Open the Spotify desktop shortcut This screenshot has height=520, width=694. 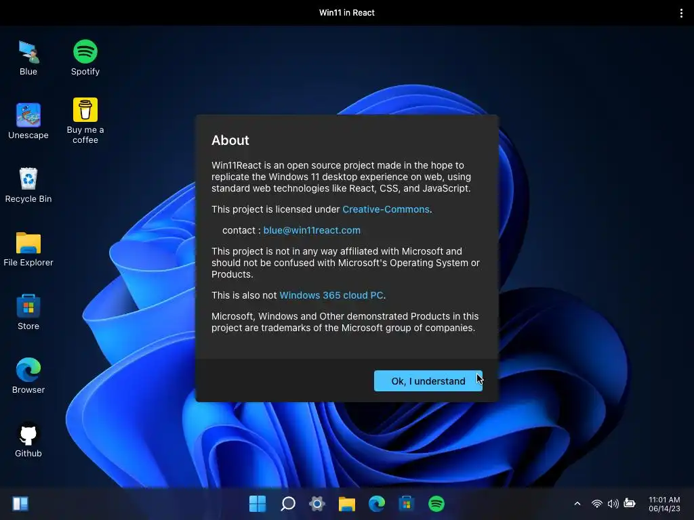click(x=85, y=58)
